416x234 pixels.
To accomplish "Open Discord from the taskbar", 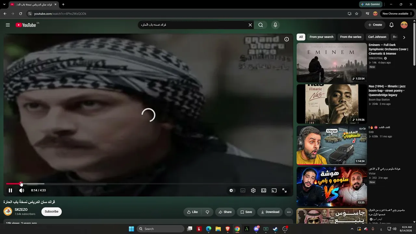I will [256, 229].
